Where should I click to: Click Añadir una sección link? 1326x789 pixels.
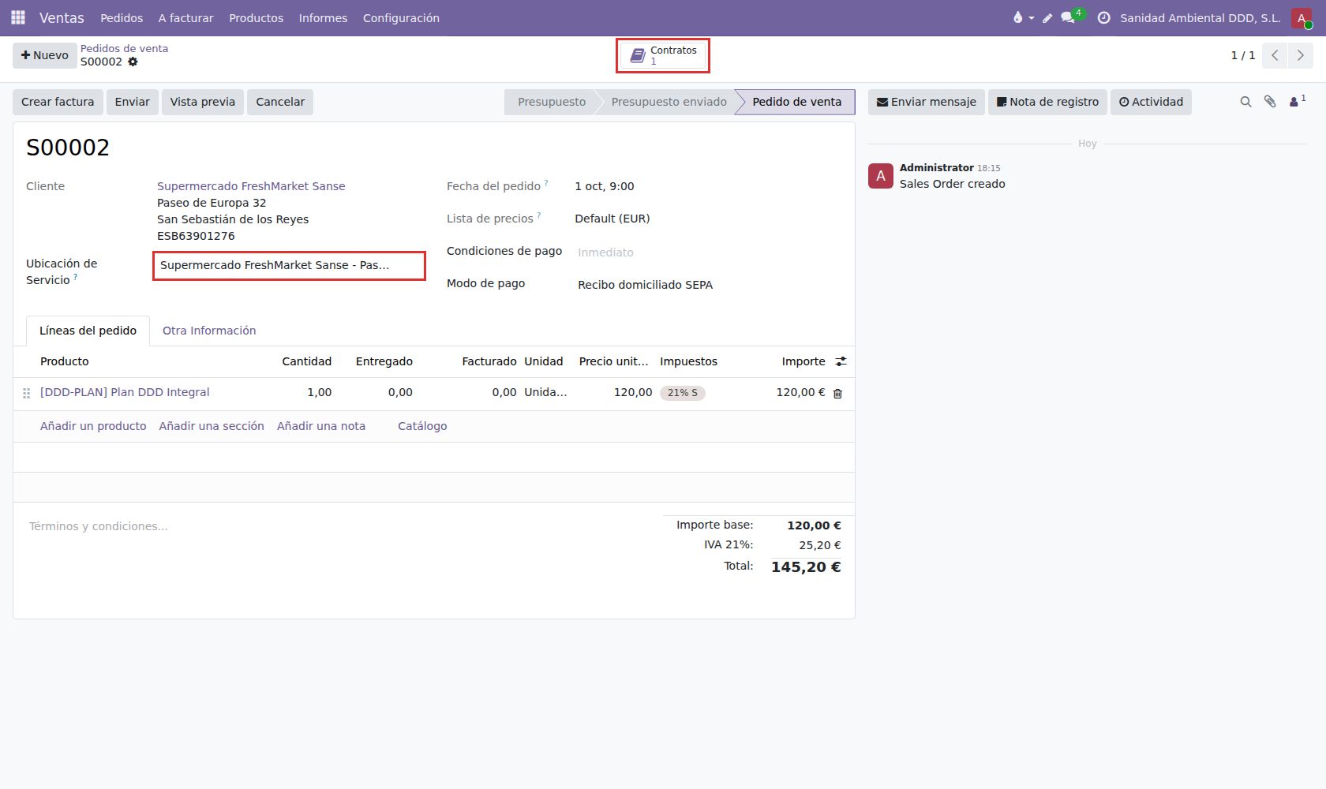pyautogui.click(x=212, y=426)
